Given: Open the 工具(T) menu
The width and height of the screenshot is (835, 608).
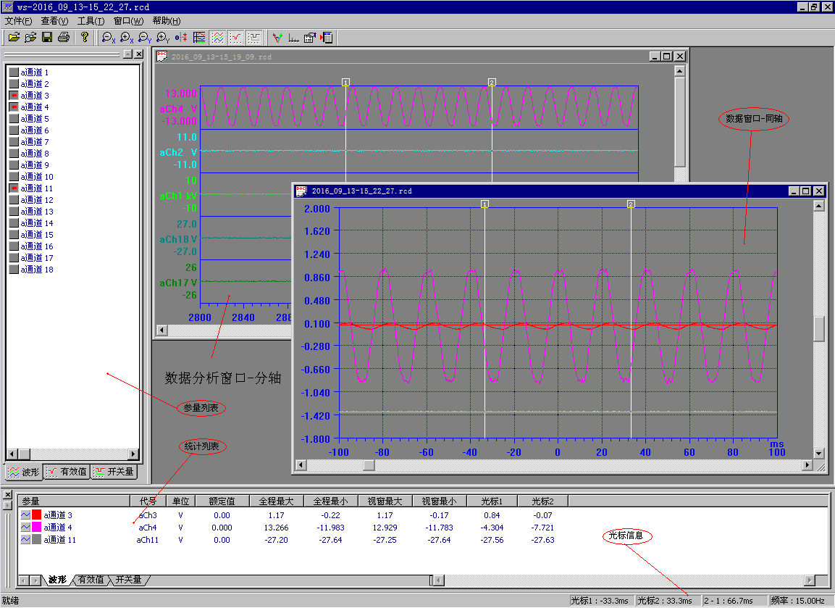Looking at the screenshot, I should click(x=91, y=21).
